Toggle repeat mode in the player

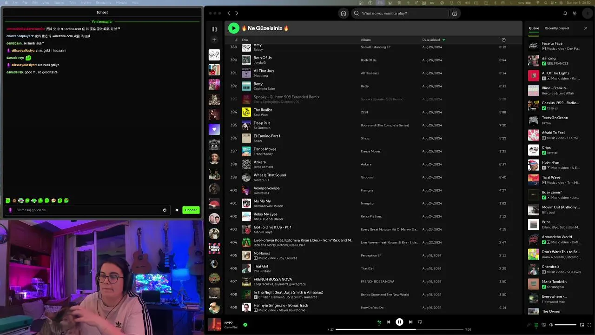[420, 322]
